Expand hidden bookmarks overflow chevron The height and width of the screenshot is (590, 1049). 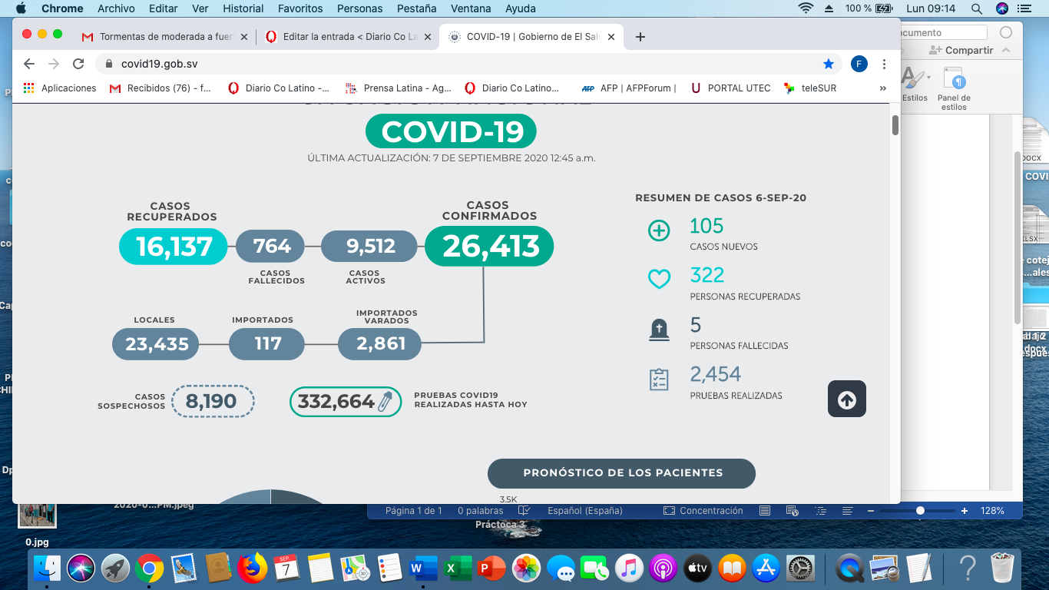[x=882, y=88]
